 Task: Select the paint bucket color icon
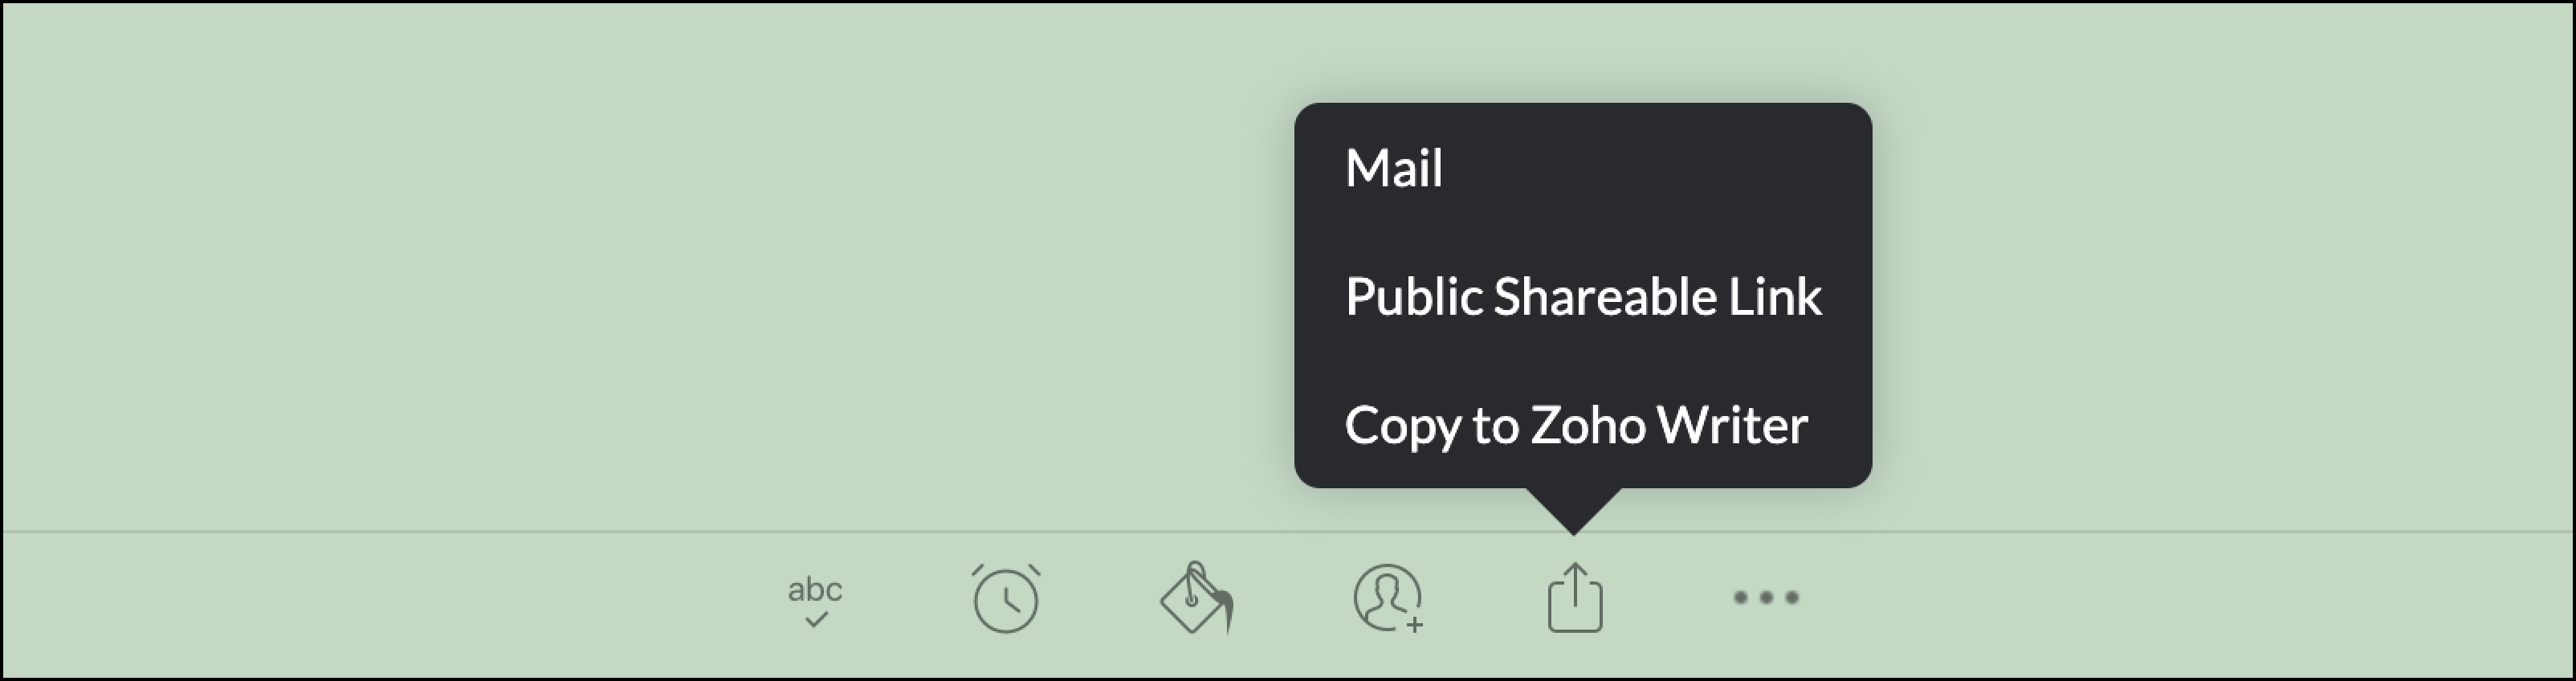(x=1197, y=598)
